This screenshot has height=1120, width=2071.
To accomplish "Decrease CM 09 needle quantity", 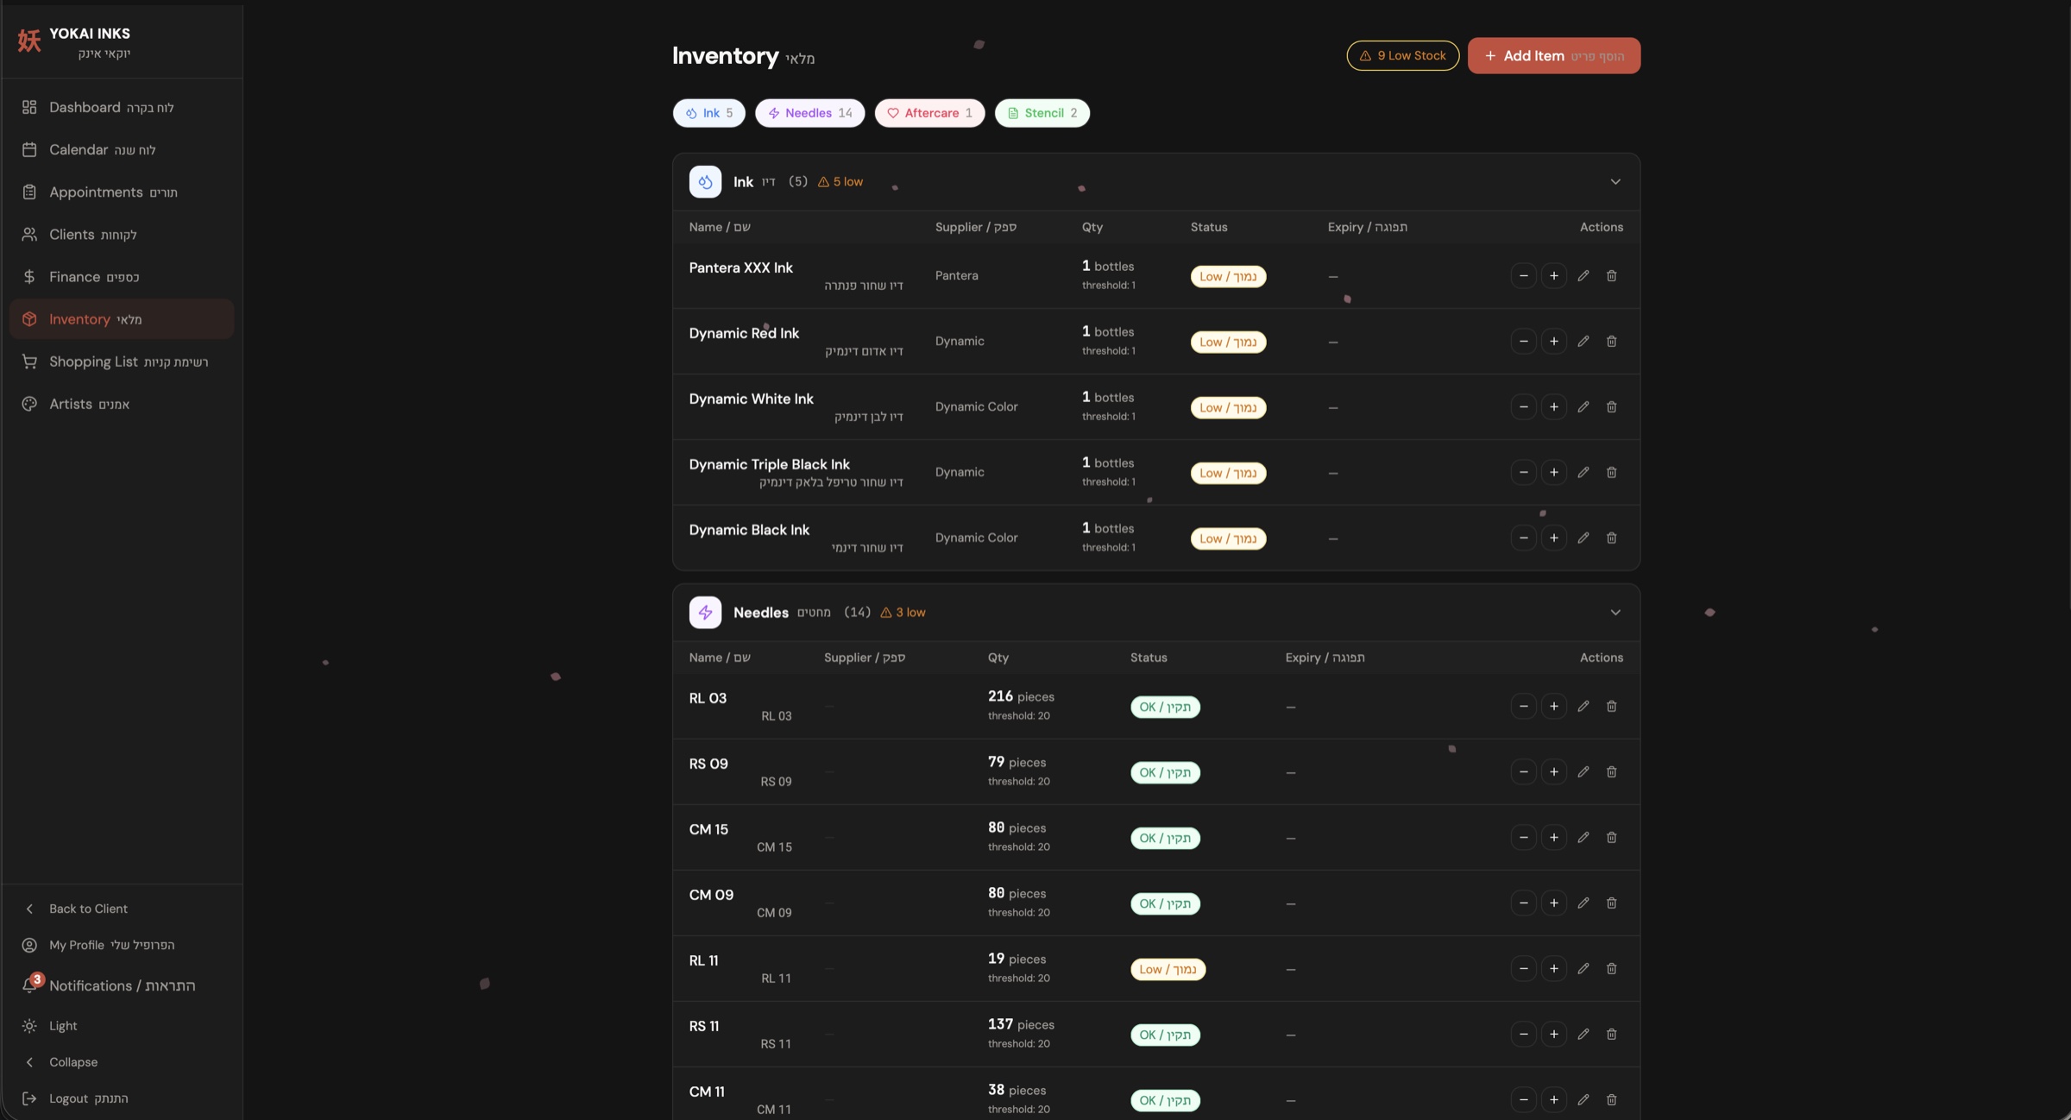I will pos(1523,903).
